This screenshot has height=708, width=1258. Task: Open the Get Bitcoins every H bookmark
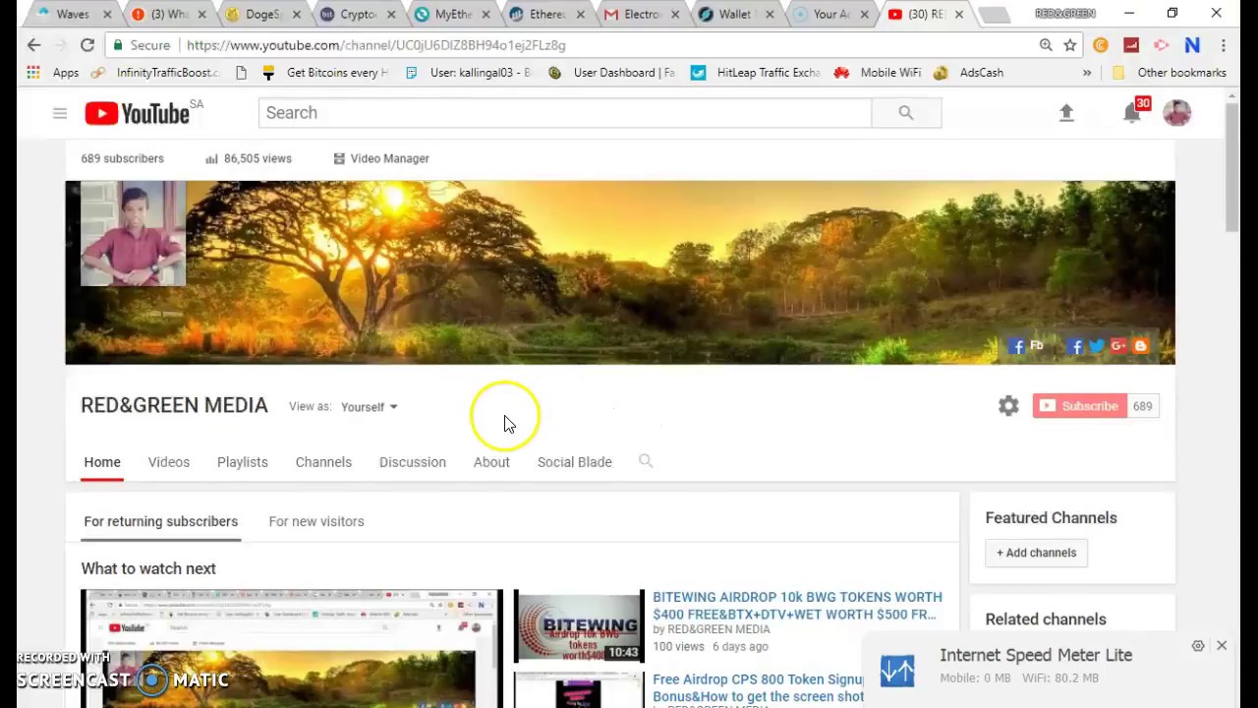point(325,73)
